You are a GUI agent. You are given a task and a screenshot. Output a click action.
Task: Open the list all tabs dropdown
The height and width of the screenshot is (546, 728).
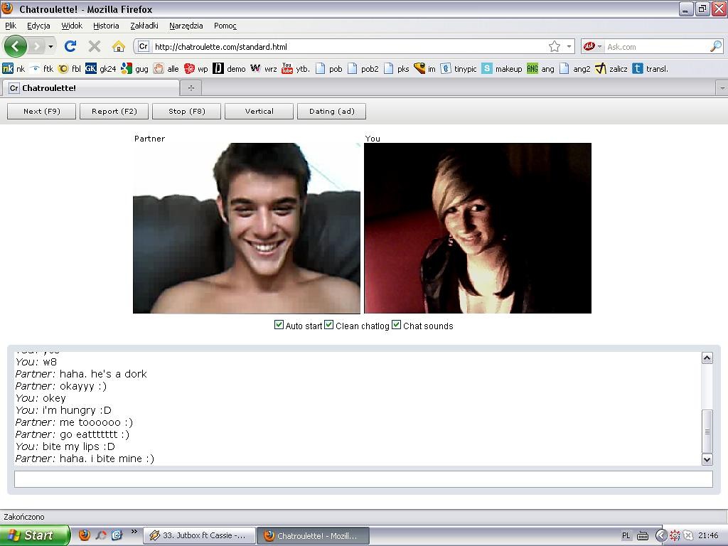point(722,87)
